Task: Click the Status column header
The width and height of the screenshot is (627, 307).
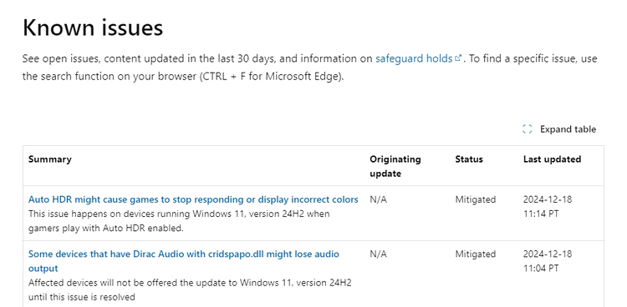Action: tap(469, 159)
